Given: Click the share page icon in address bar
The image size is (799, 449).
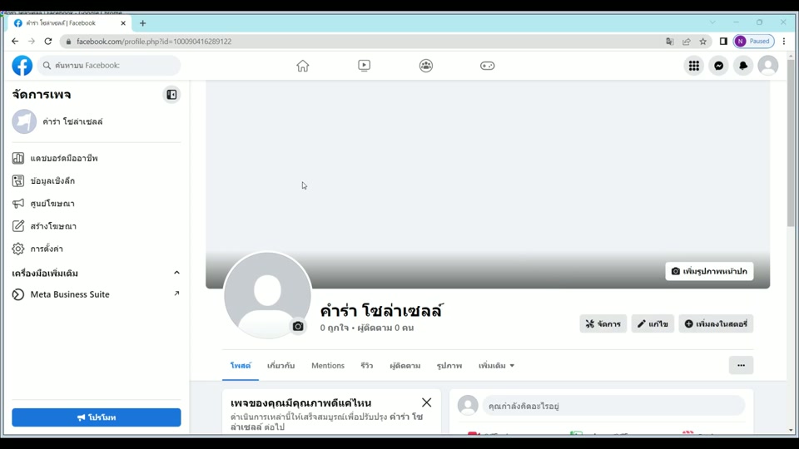Looking at the screenshot, I should [687, 42].
